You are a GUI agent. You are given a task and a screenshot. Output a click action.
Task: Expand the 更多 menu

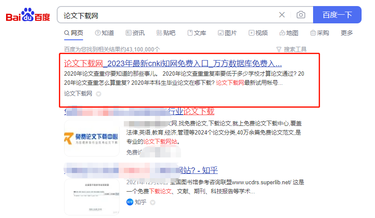(347, 33)
